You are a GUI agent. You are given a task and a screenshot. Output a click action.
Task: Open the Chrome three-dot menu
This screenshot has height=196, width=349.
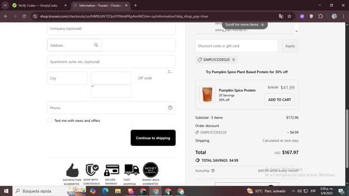pos(344,16)
